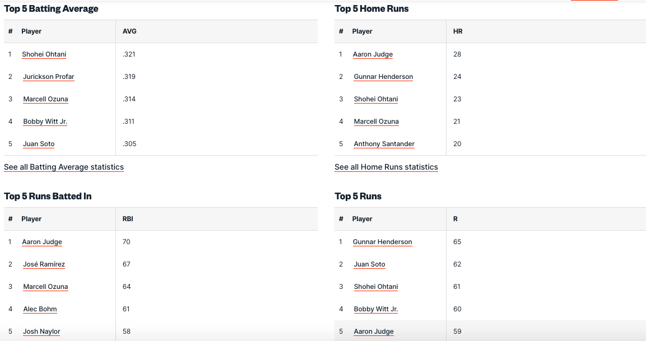
Task: Select the Top 5 Batting Average heading
Action: 51,8
